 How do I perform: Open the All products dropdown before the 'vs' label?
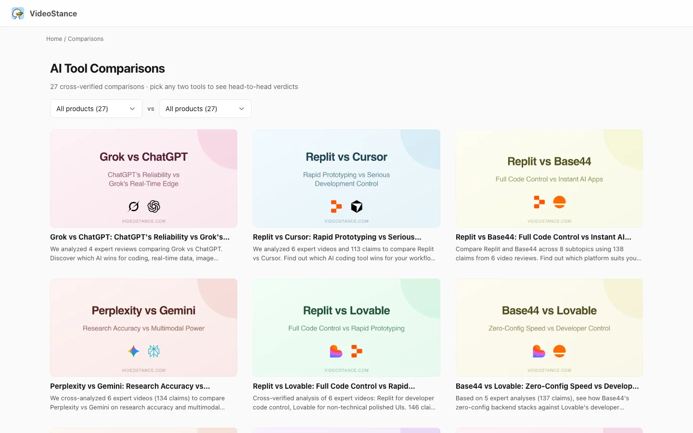(96, 109)
